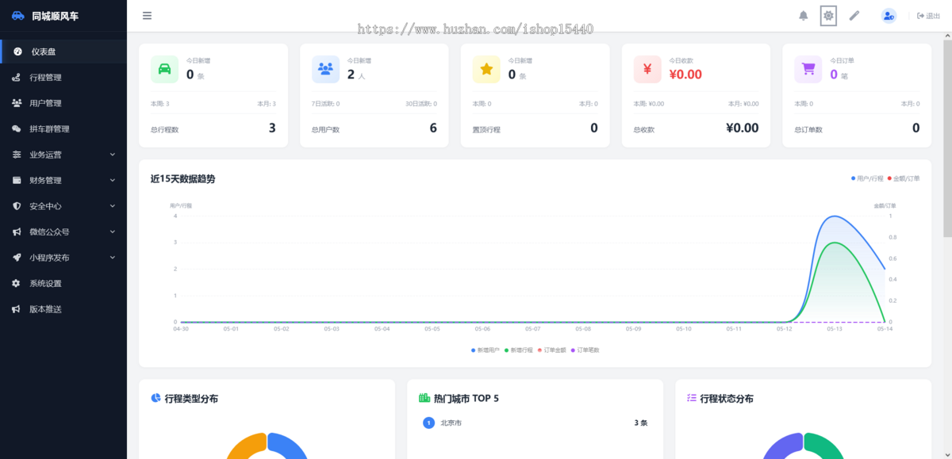Expand the 微信公众号 submenu chevron
This screenshot has height=459, width=952.
[x=113, y=231]
